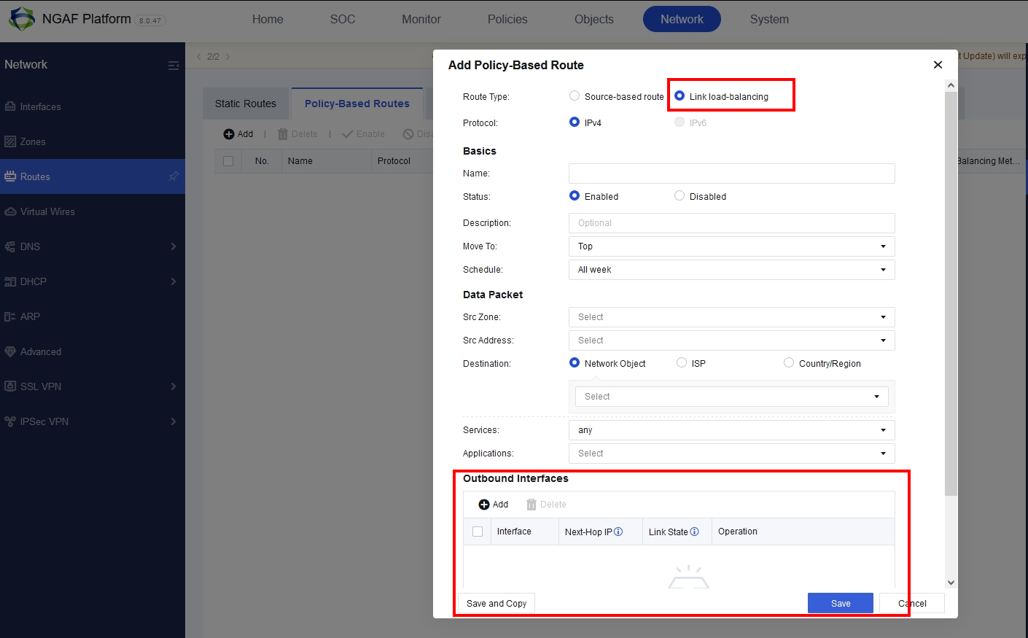
Task: Open the Schedule dropdown
Action: coord(731,270)
